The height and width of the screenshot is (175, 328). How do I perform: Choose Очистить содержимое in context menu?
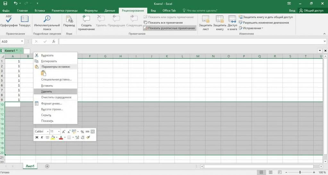[x=55, y=97]
